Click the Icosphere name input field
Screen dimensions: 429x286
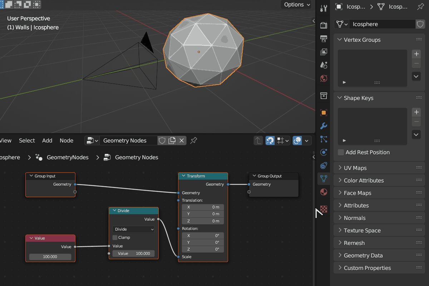(381, 24)
